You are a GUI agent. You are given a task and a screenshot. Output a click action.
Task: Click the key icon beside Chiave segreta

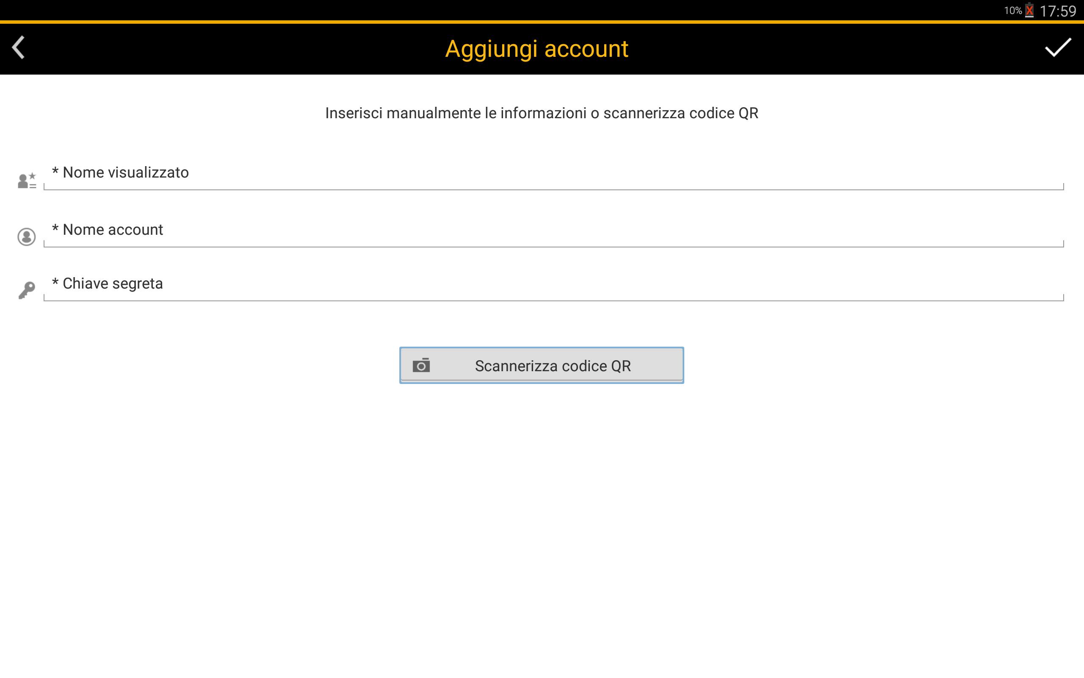click(x=26, y=291)
